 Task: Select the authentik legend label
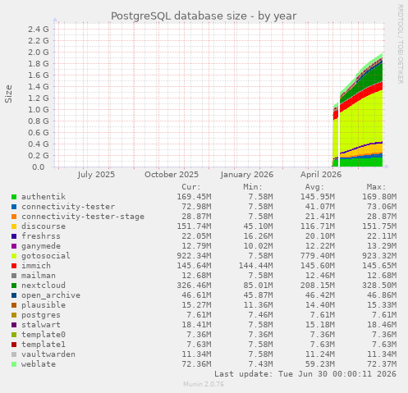click(44, 197)
